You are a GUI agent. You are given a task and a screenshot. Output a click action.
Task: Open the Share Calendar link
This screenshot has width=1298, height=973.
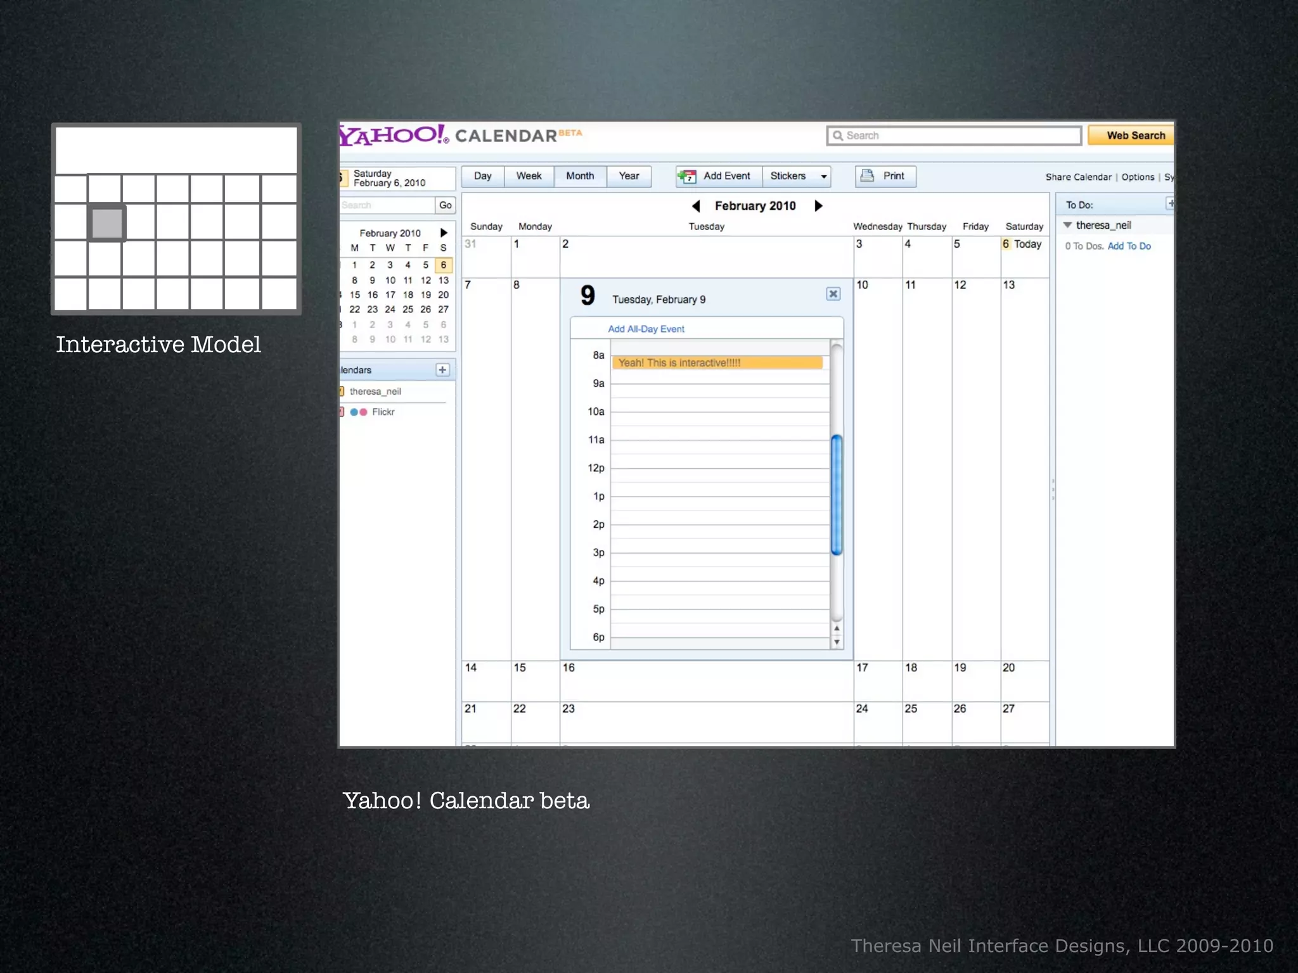click(x=1078, y=177)
